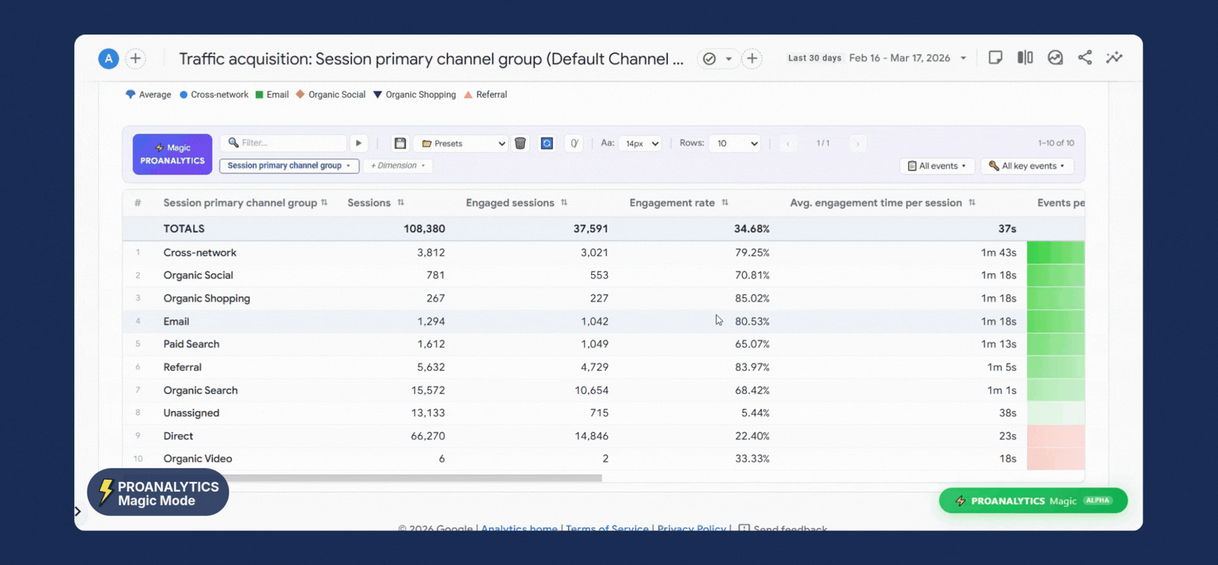Open the Insights sparkline icon
1218x565 pixels.
pyautogui.click(x=1115, y=58)
